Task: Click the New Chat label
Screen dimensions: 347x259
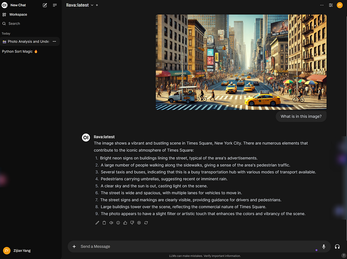Action: pyautogui.click(x=18, y=5)
